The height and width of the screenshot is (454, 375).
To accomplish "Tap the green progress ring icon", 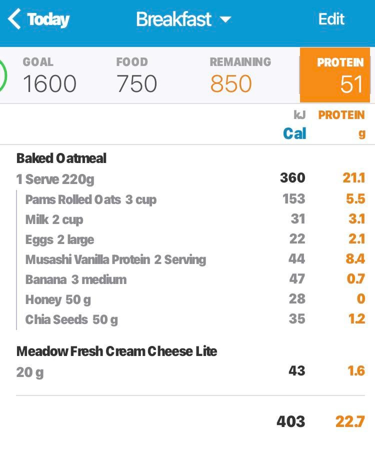I will coord(3,76).
